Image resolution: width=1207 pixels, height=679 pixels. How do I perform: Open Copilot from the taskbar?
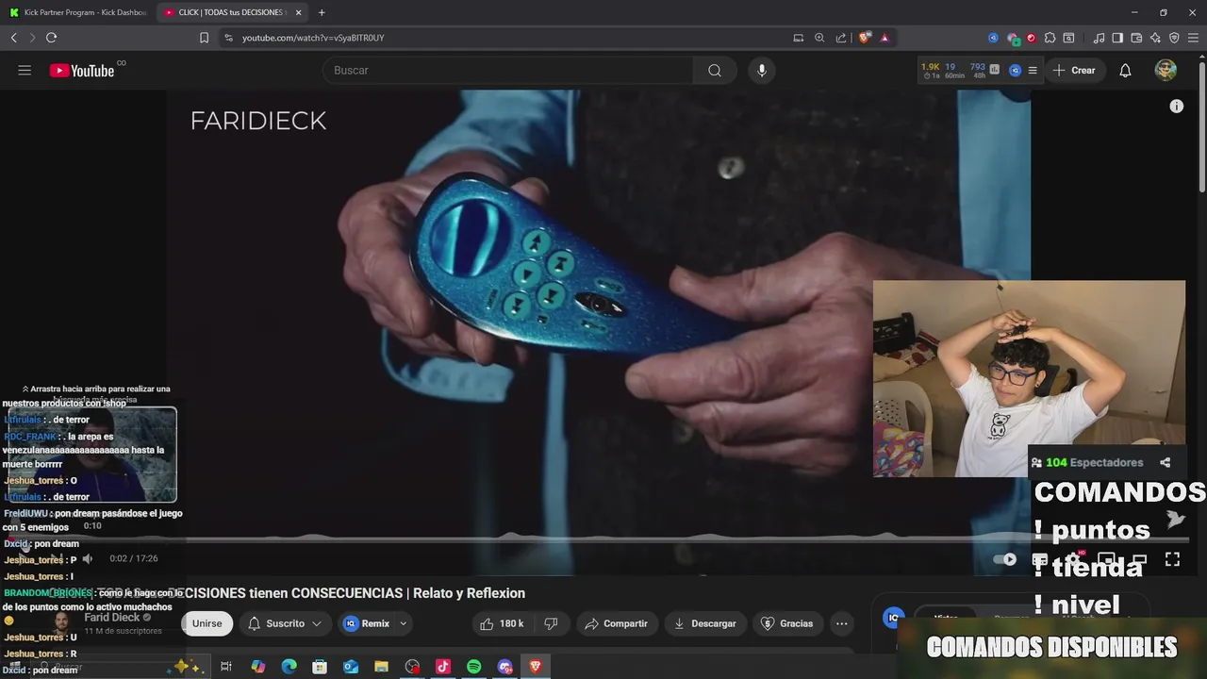[x=257, y=667]
